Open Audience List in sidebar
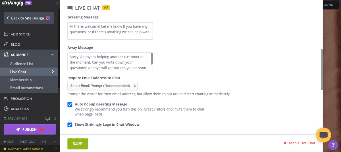The height and width of the screenshot is (152, 341). [x=22, y=64]
